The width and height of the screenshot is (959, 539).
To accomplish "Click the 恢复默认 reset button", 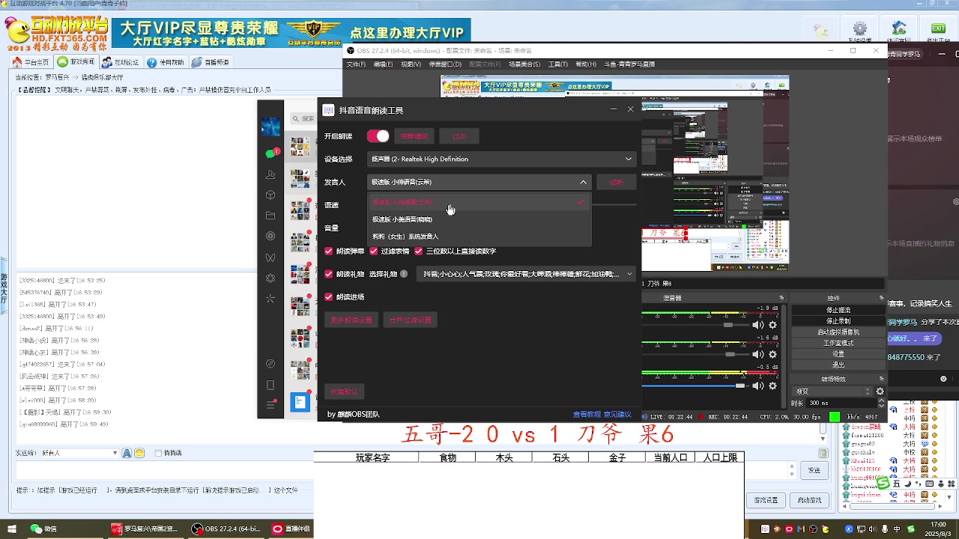I will tap(345, 392).
